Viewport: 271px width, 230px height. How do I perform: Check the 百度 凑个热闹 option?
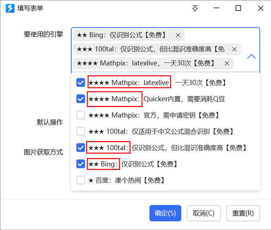(x=81, y=180)
